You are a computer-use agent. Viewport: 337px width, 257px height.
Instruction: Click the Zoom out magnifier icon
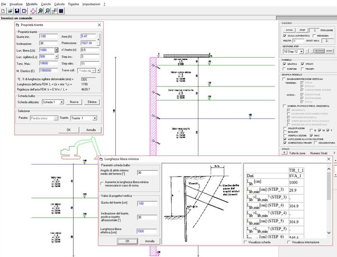point(47,11)
